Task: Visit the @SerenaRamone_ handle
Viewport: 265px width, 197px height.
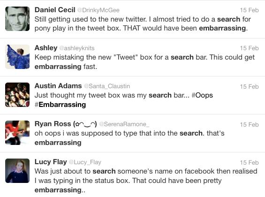Action: (124, 124)
